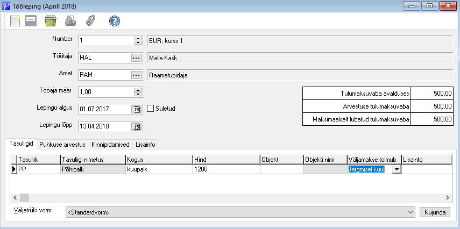Image resolution: width=460 pixels, height=229 pixels.
Task: Increase Tööaja määr with the up arrow
Action: point(138,90)
